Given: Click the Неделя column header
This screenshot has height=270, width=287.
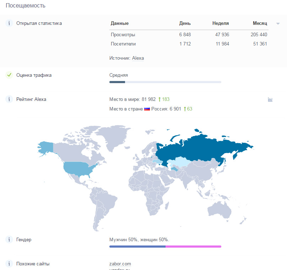Looking at the screenshot, I should point(221,23).
